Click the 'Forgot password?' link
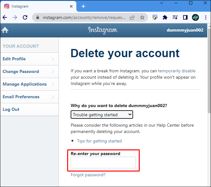This screenshot has width=211, height=187. 88,175
